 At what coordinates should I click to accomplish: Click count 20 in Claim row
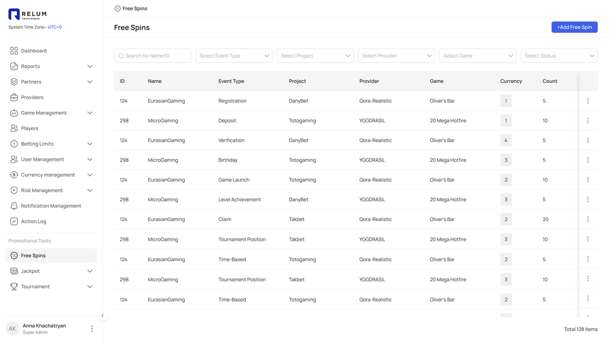point(546,219)
